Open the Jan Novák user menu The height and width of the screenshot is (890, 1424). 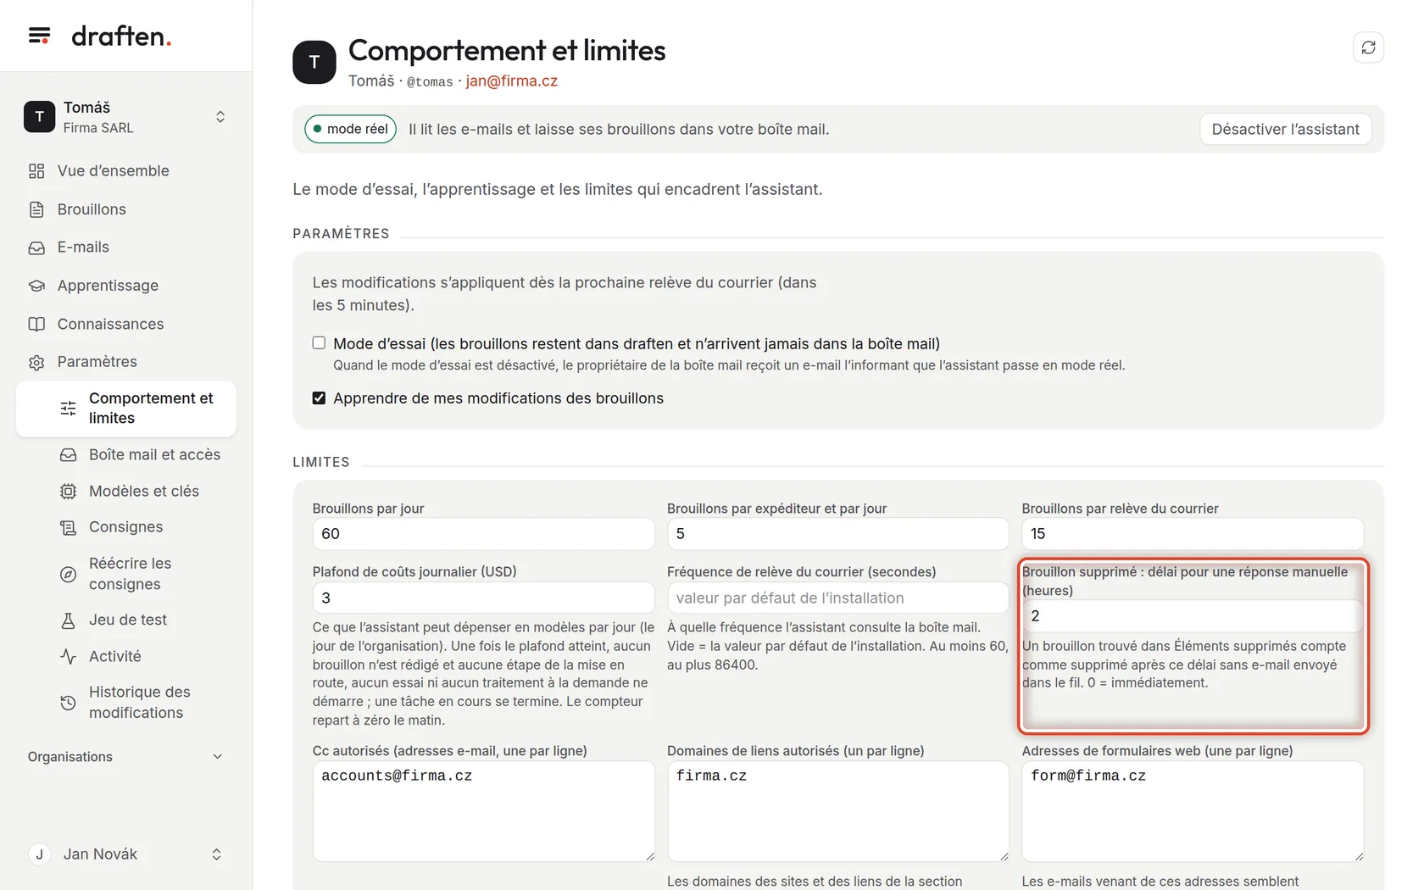click(x=125, y=854)
